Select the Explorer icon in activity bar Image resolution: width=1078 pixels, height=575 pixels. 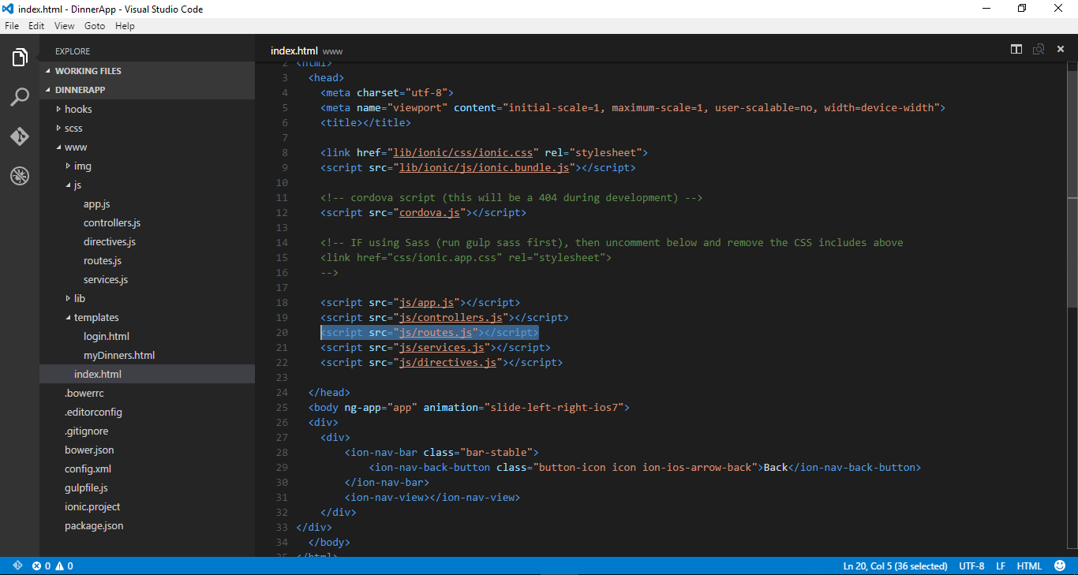19,56
